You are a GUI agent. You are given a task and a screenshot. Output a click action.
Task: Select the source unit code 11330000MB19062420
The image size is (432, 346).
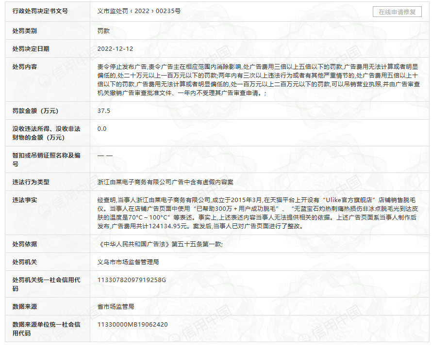[133, 325]
